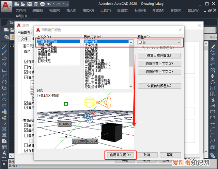Select the Multiline Text tool
Image resolution: width=218 pixels, height=169 pixels.
coord(4,153)
